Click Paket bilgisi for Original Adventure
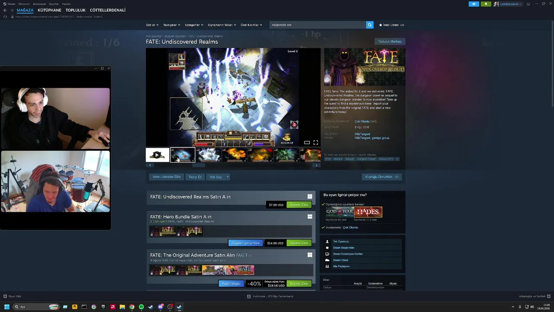This screenshot has height=312, width=554. click(231, 283)
